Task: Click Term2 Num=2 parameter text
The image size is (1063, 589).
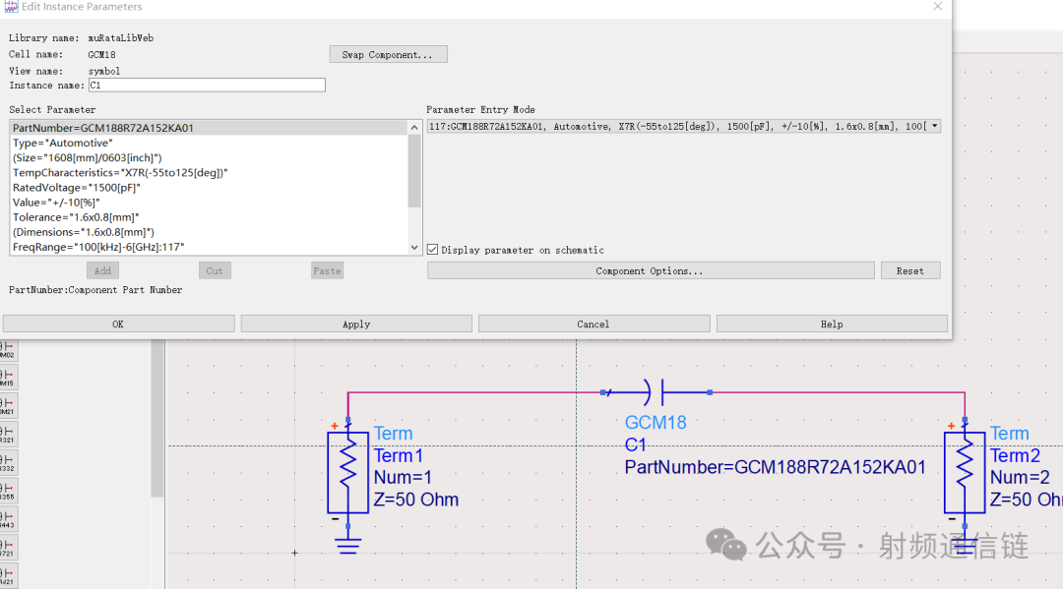Action: (1020, 477)
